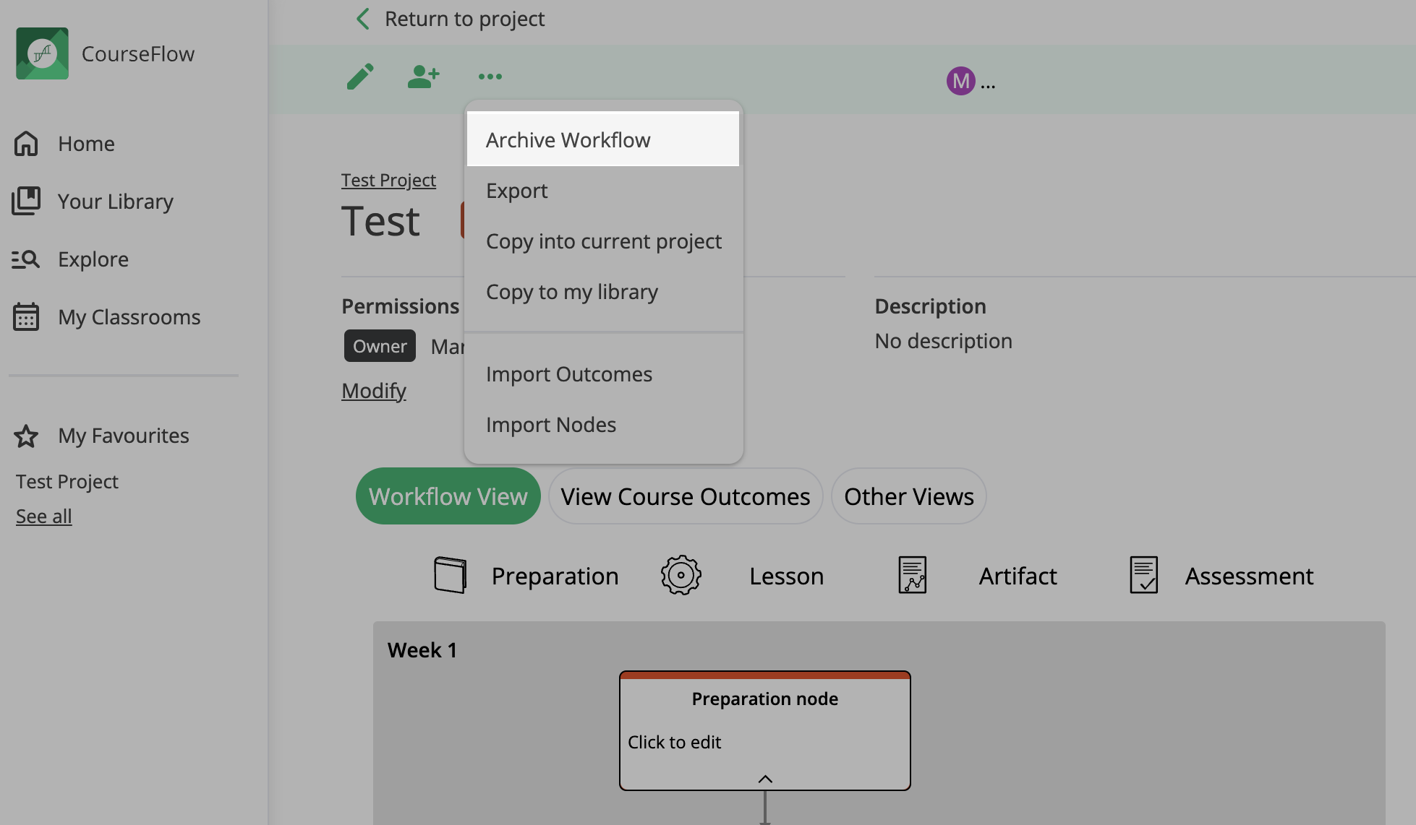Click the purple M user avatar

tap(960, 81)
